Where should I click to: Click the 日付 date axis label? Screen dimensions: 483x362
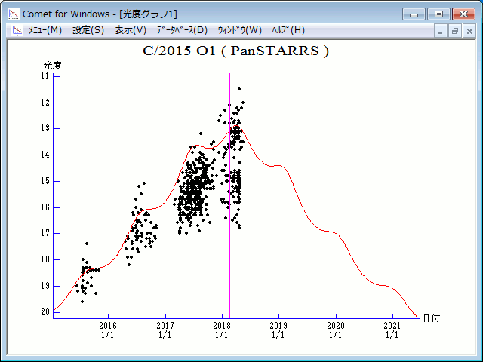coord(431,318)
